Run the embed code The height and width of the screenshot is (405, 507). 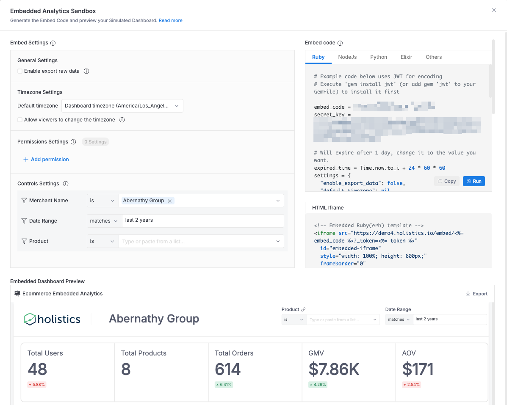pyautogui.click(x=474, y=181)
